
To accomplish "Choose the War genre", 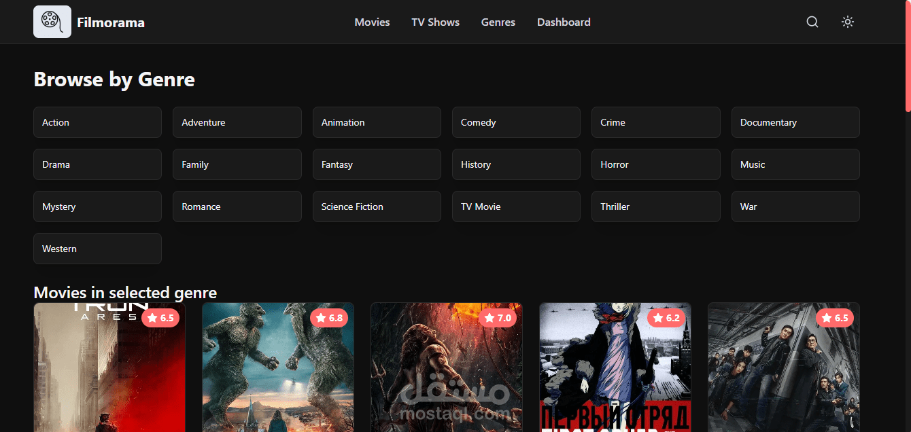I will (795, 206).
